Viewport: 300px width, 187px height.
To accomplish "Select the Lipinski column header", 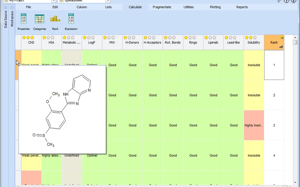I will click(213, 42).
